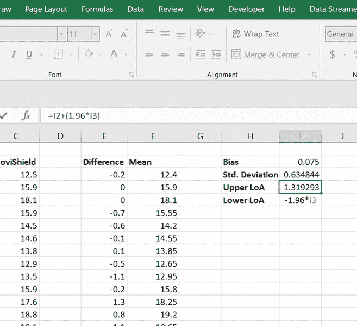Click the Mean header cell
The height and width of the screenshot is (326, 357).
pyautogui.click(x=153, y=162)
